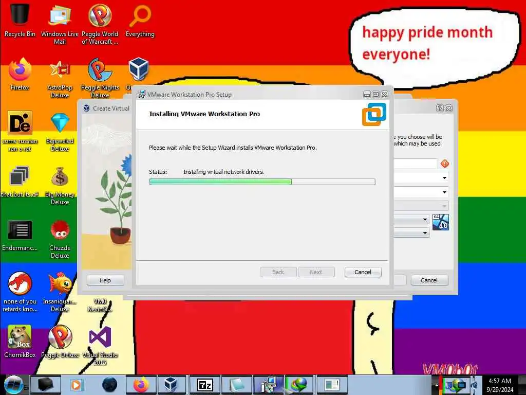This screenshot has height=395, width=526.
Task: Switch to the VMware setup taskbar item
Action: click(x=268, y=385)
